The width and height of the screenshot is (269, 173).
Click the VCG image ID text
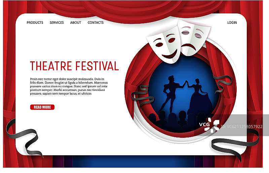[241, 127]
